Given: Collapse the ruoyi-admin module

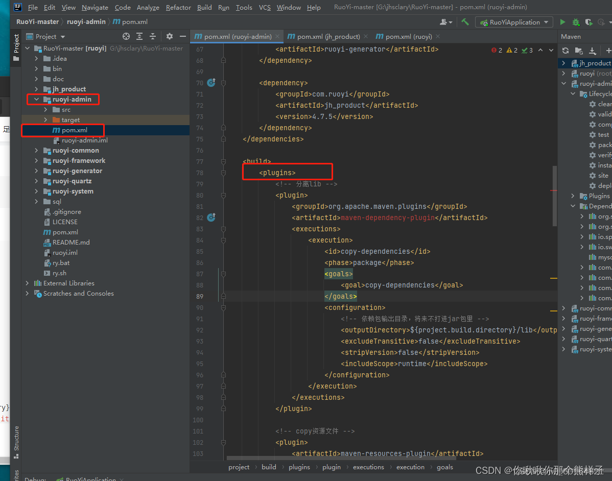Looking at the screenshot, I should (36, 99).
